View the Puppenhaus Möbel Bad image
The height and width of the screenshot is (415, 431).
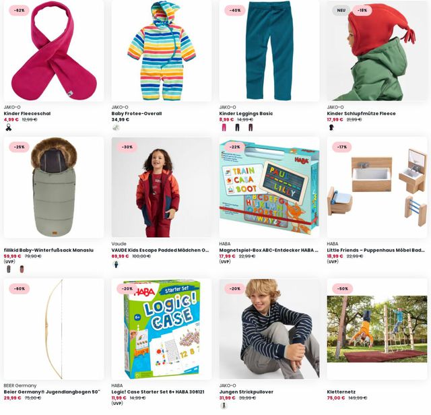click(377, 187)
